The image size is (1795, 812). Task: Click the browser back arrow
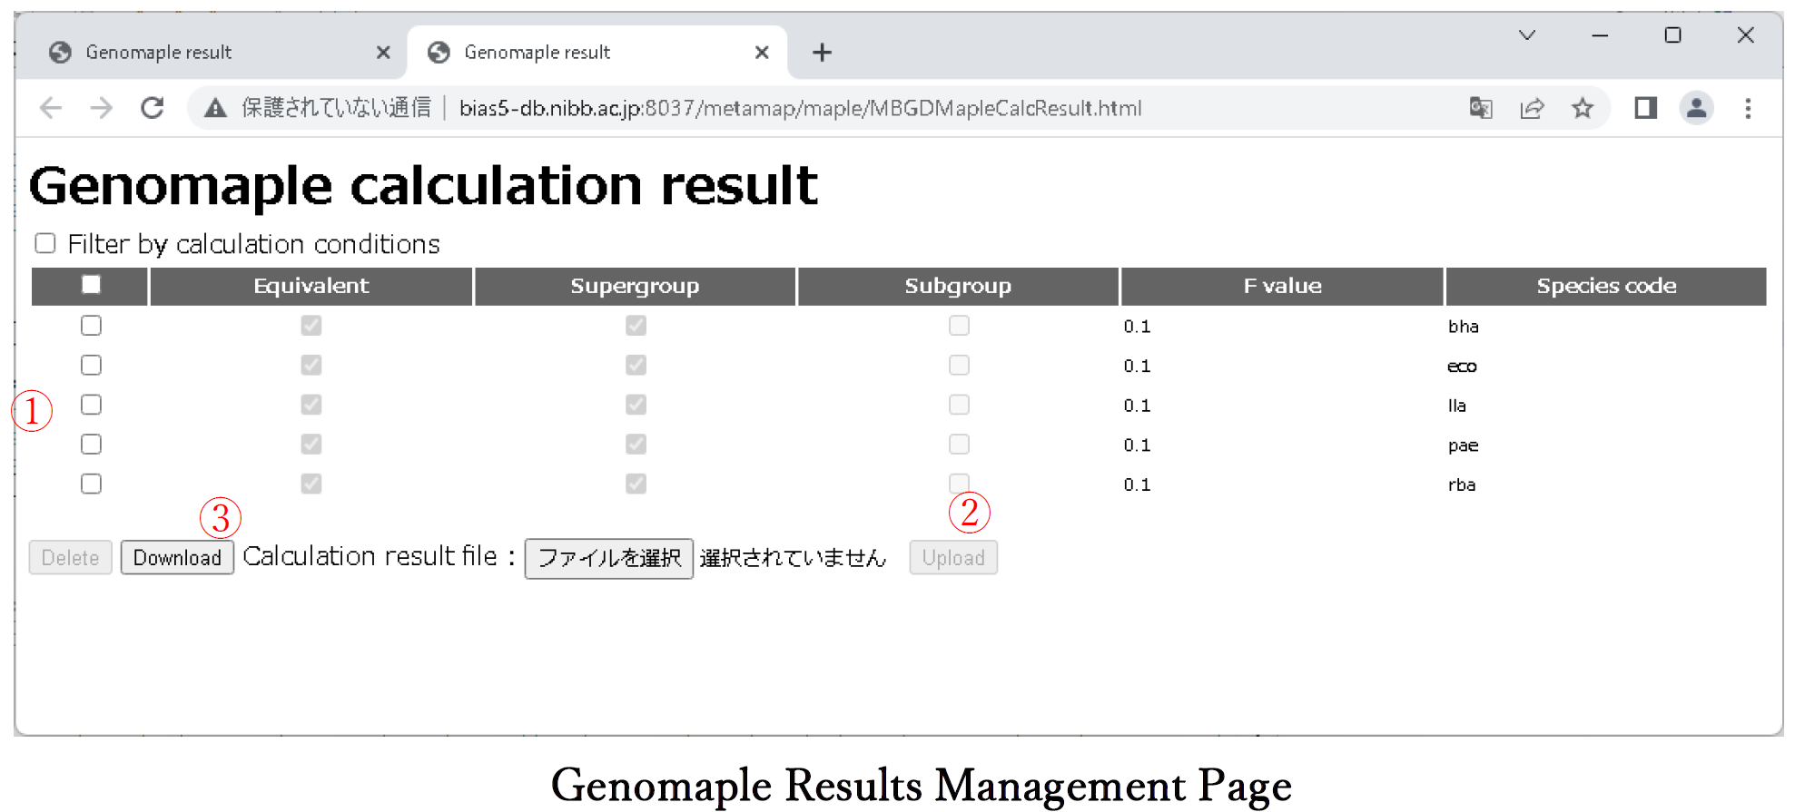[x=52, y=109]
